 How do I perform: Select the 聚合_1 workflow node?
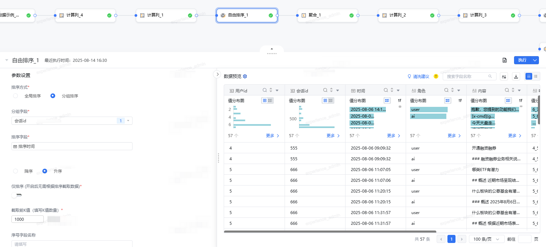tap(324, 15)
